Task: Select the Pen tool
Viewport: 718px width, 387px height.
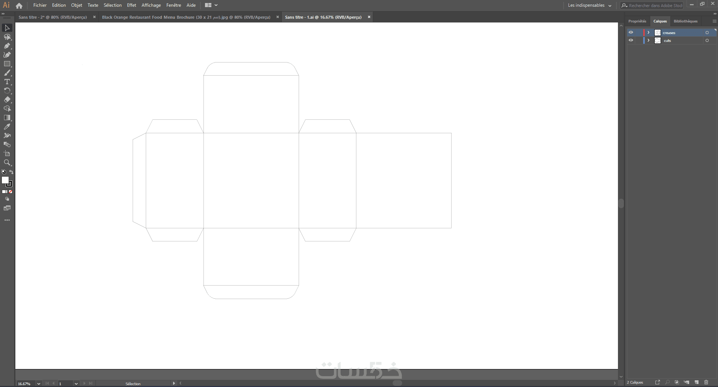Action: click(x=7, y=46)
